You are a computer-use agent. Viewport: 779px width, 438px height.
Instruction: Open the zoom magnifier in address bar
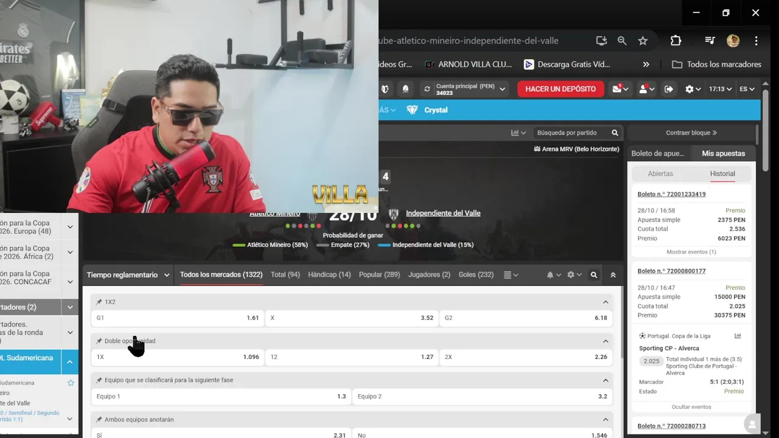click(x=622, y=41)
